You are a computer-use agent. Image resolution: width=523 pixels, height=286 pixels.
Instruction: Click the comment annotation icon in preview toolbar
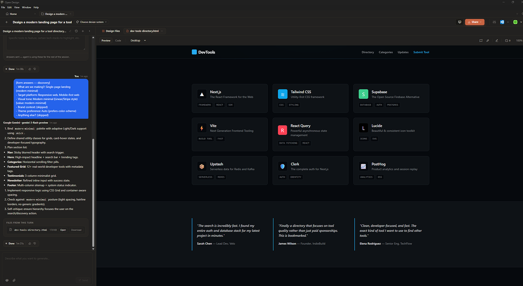[x=481, y=40]
